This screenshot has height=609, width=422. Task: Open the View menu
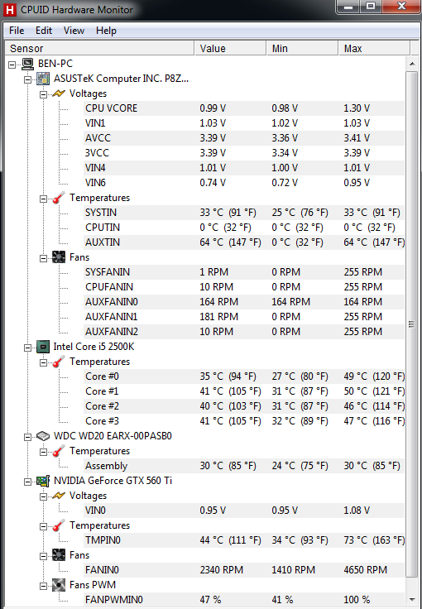click(74, 31)
